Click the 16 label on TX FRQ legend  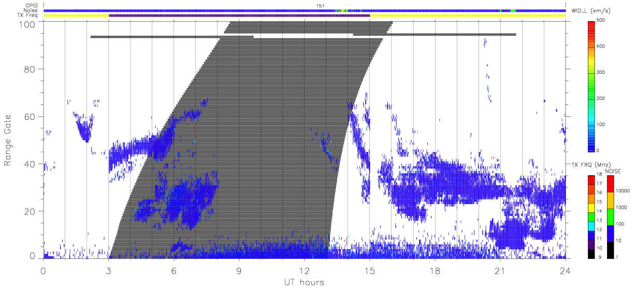pyautogui.click(x=600, y=192)
